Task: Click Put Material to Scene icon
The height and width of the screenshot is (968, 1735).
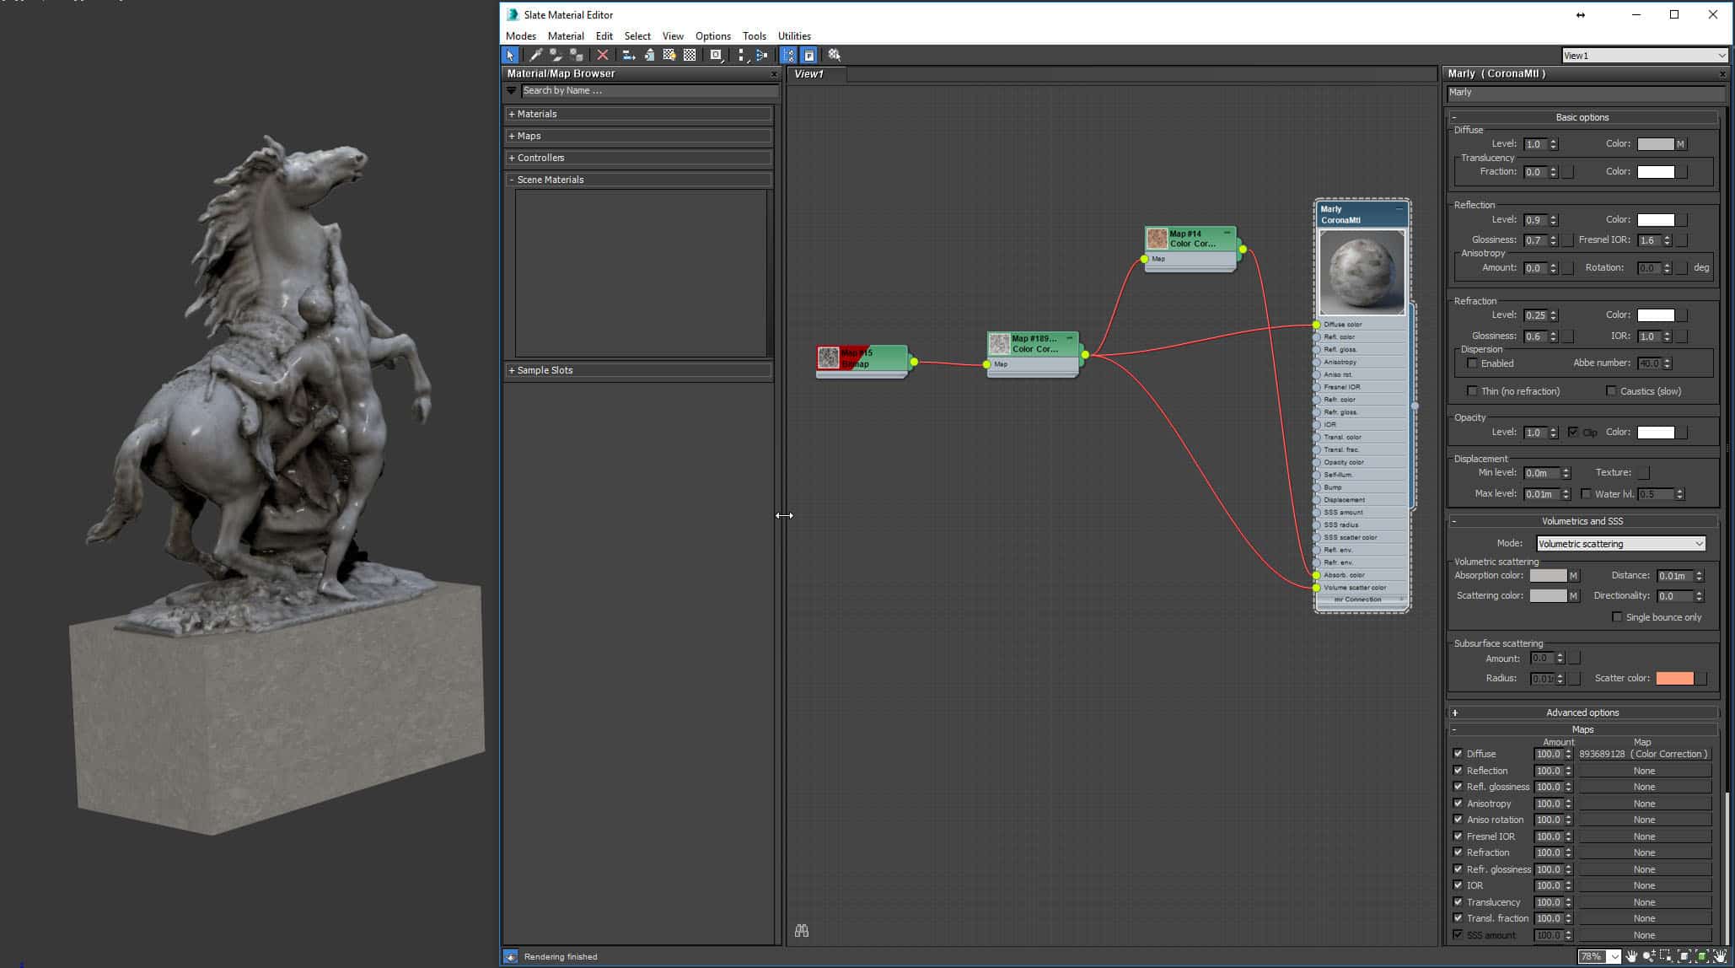Action: (556, 55)
